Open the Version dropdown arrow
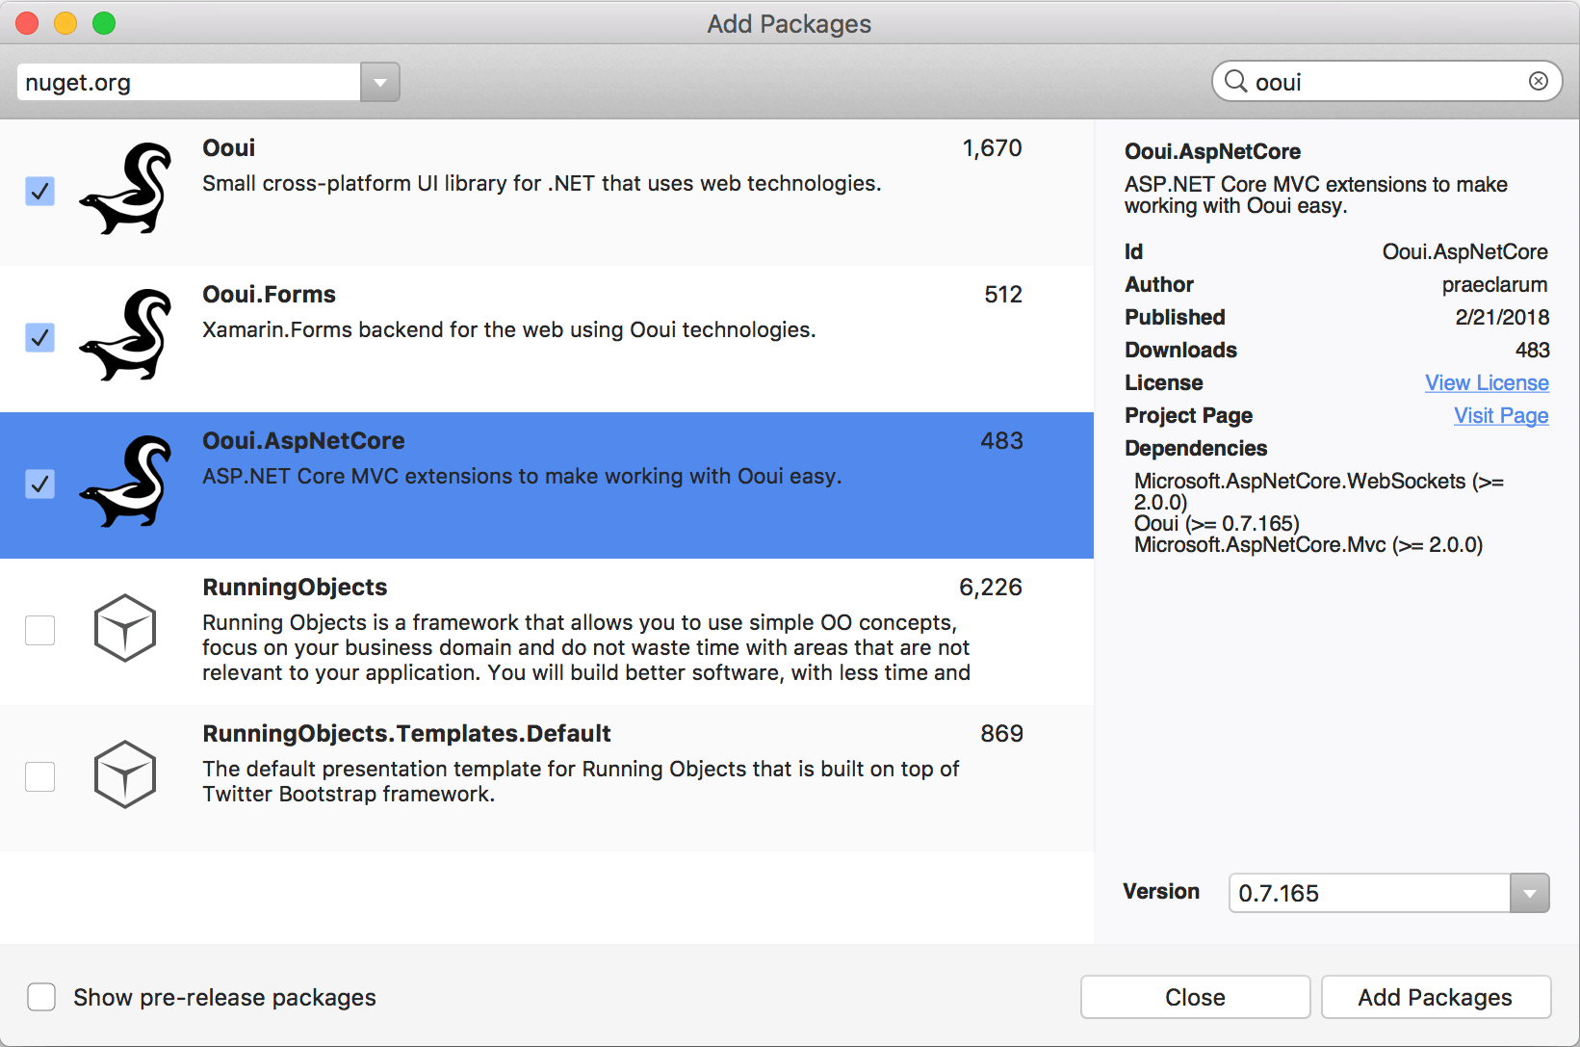The image size is (1580, 1047). (x=1530, y=893)
